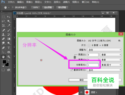
Task: Select the Gradient tool
Action: (9, 39)
